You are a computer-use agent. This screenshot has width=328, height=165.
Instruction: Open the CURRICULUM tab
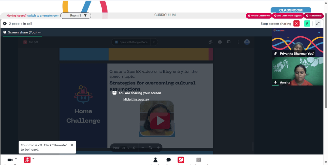point(165,15)
